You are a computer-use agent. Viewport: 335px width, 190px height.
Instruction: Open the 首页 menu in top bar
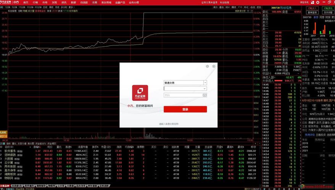click(26, 2)
